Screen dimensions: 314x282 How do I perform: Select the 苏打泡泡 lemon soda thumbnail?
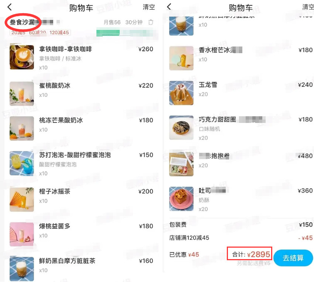click(x=22, y=163)
